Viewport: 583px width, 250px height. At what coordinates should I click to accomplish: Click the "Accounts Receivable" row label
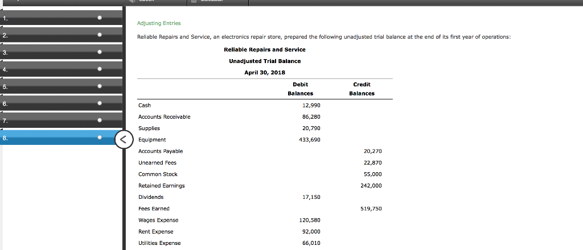164,117
